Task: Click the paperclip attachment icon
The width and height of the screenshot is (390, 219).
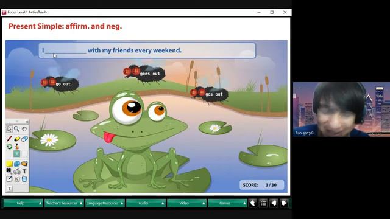Action: pyautogui.click(x=16, y=171)
